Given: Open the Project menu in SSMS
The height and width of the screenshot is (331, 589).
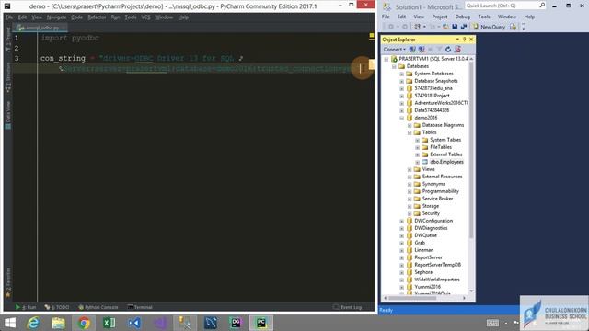Looking at the screenshot, I should [x=440, y=17].
